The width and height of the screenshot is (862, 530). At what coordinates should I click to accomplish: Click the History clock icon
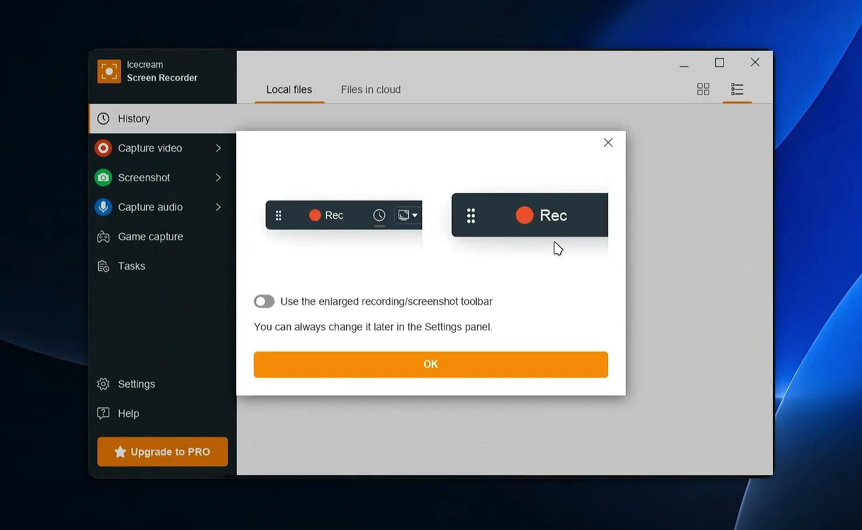pyautogui.click(x=103, y=119)
